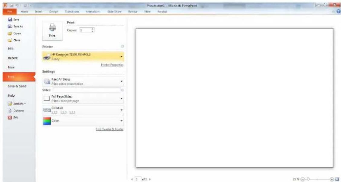Click the blank slide print preview
Screen dimensions: 341x182
pos(235,98)
